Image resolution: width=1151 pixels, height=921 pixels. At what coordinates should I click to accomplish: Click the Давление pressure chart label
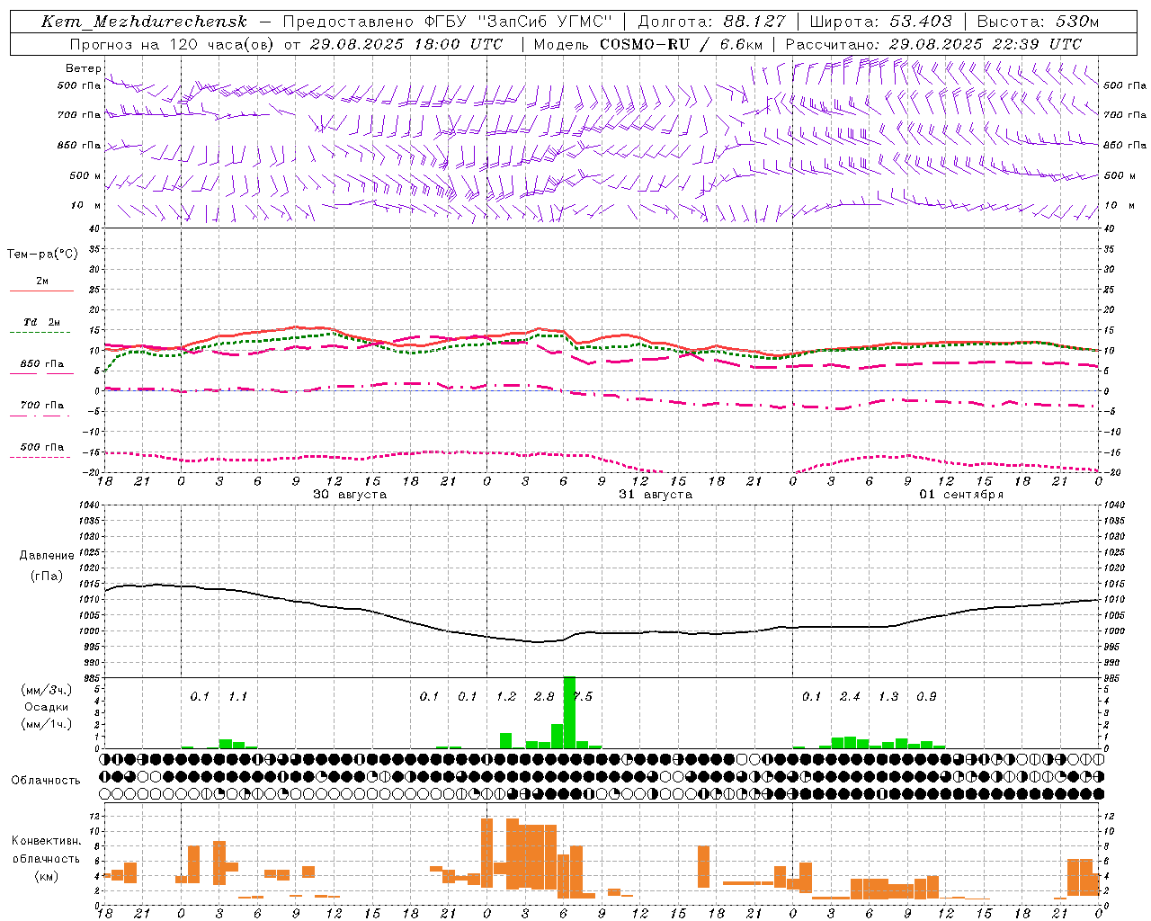[x=47, y=556]
